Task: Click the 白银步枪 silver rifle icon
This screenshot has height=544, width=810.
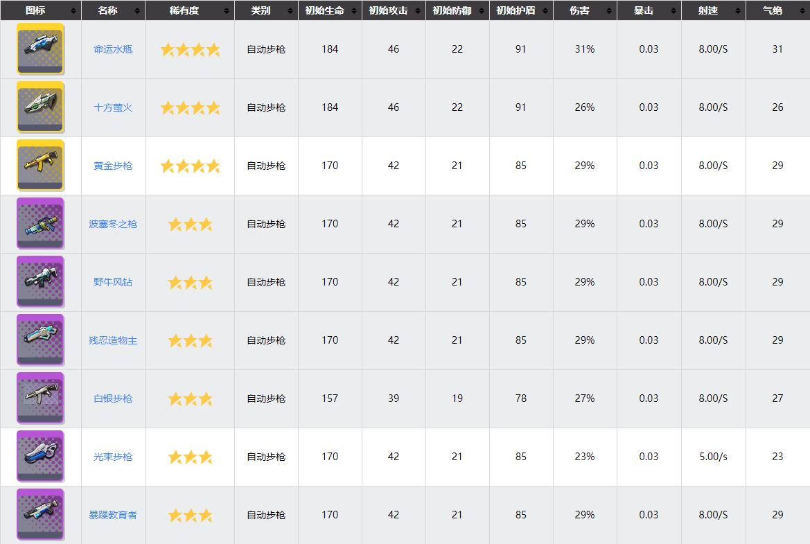Action: tap(40, 398)
